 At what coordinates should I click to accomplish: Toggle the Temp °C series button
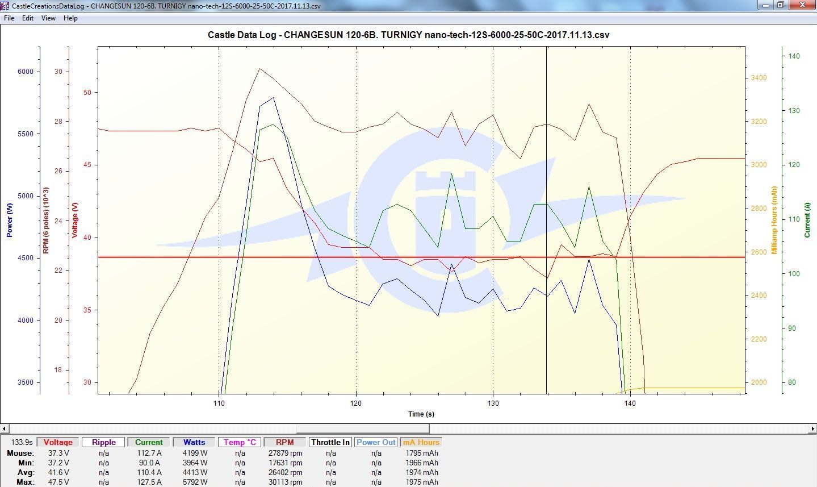(x=240, y=442)
